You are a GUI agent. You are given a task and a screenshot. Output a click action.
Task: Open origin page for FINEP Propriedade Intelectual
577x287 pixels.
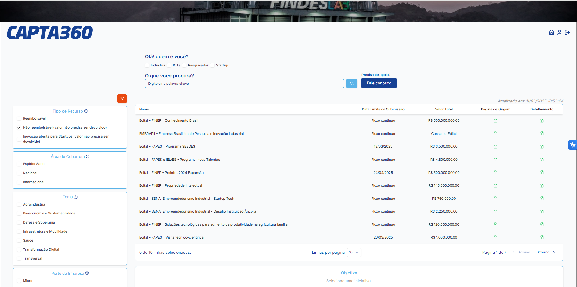[x=495, y=186]
